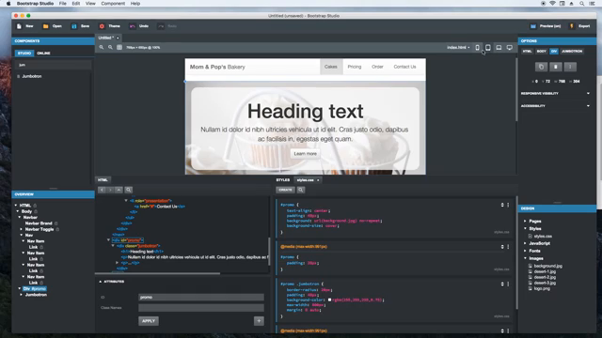Click lock icon beside HTML in Overview
602x338 pixels.
(35, 206)
